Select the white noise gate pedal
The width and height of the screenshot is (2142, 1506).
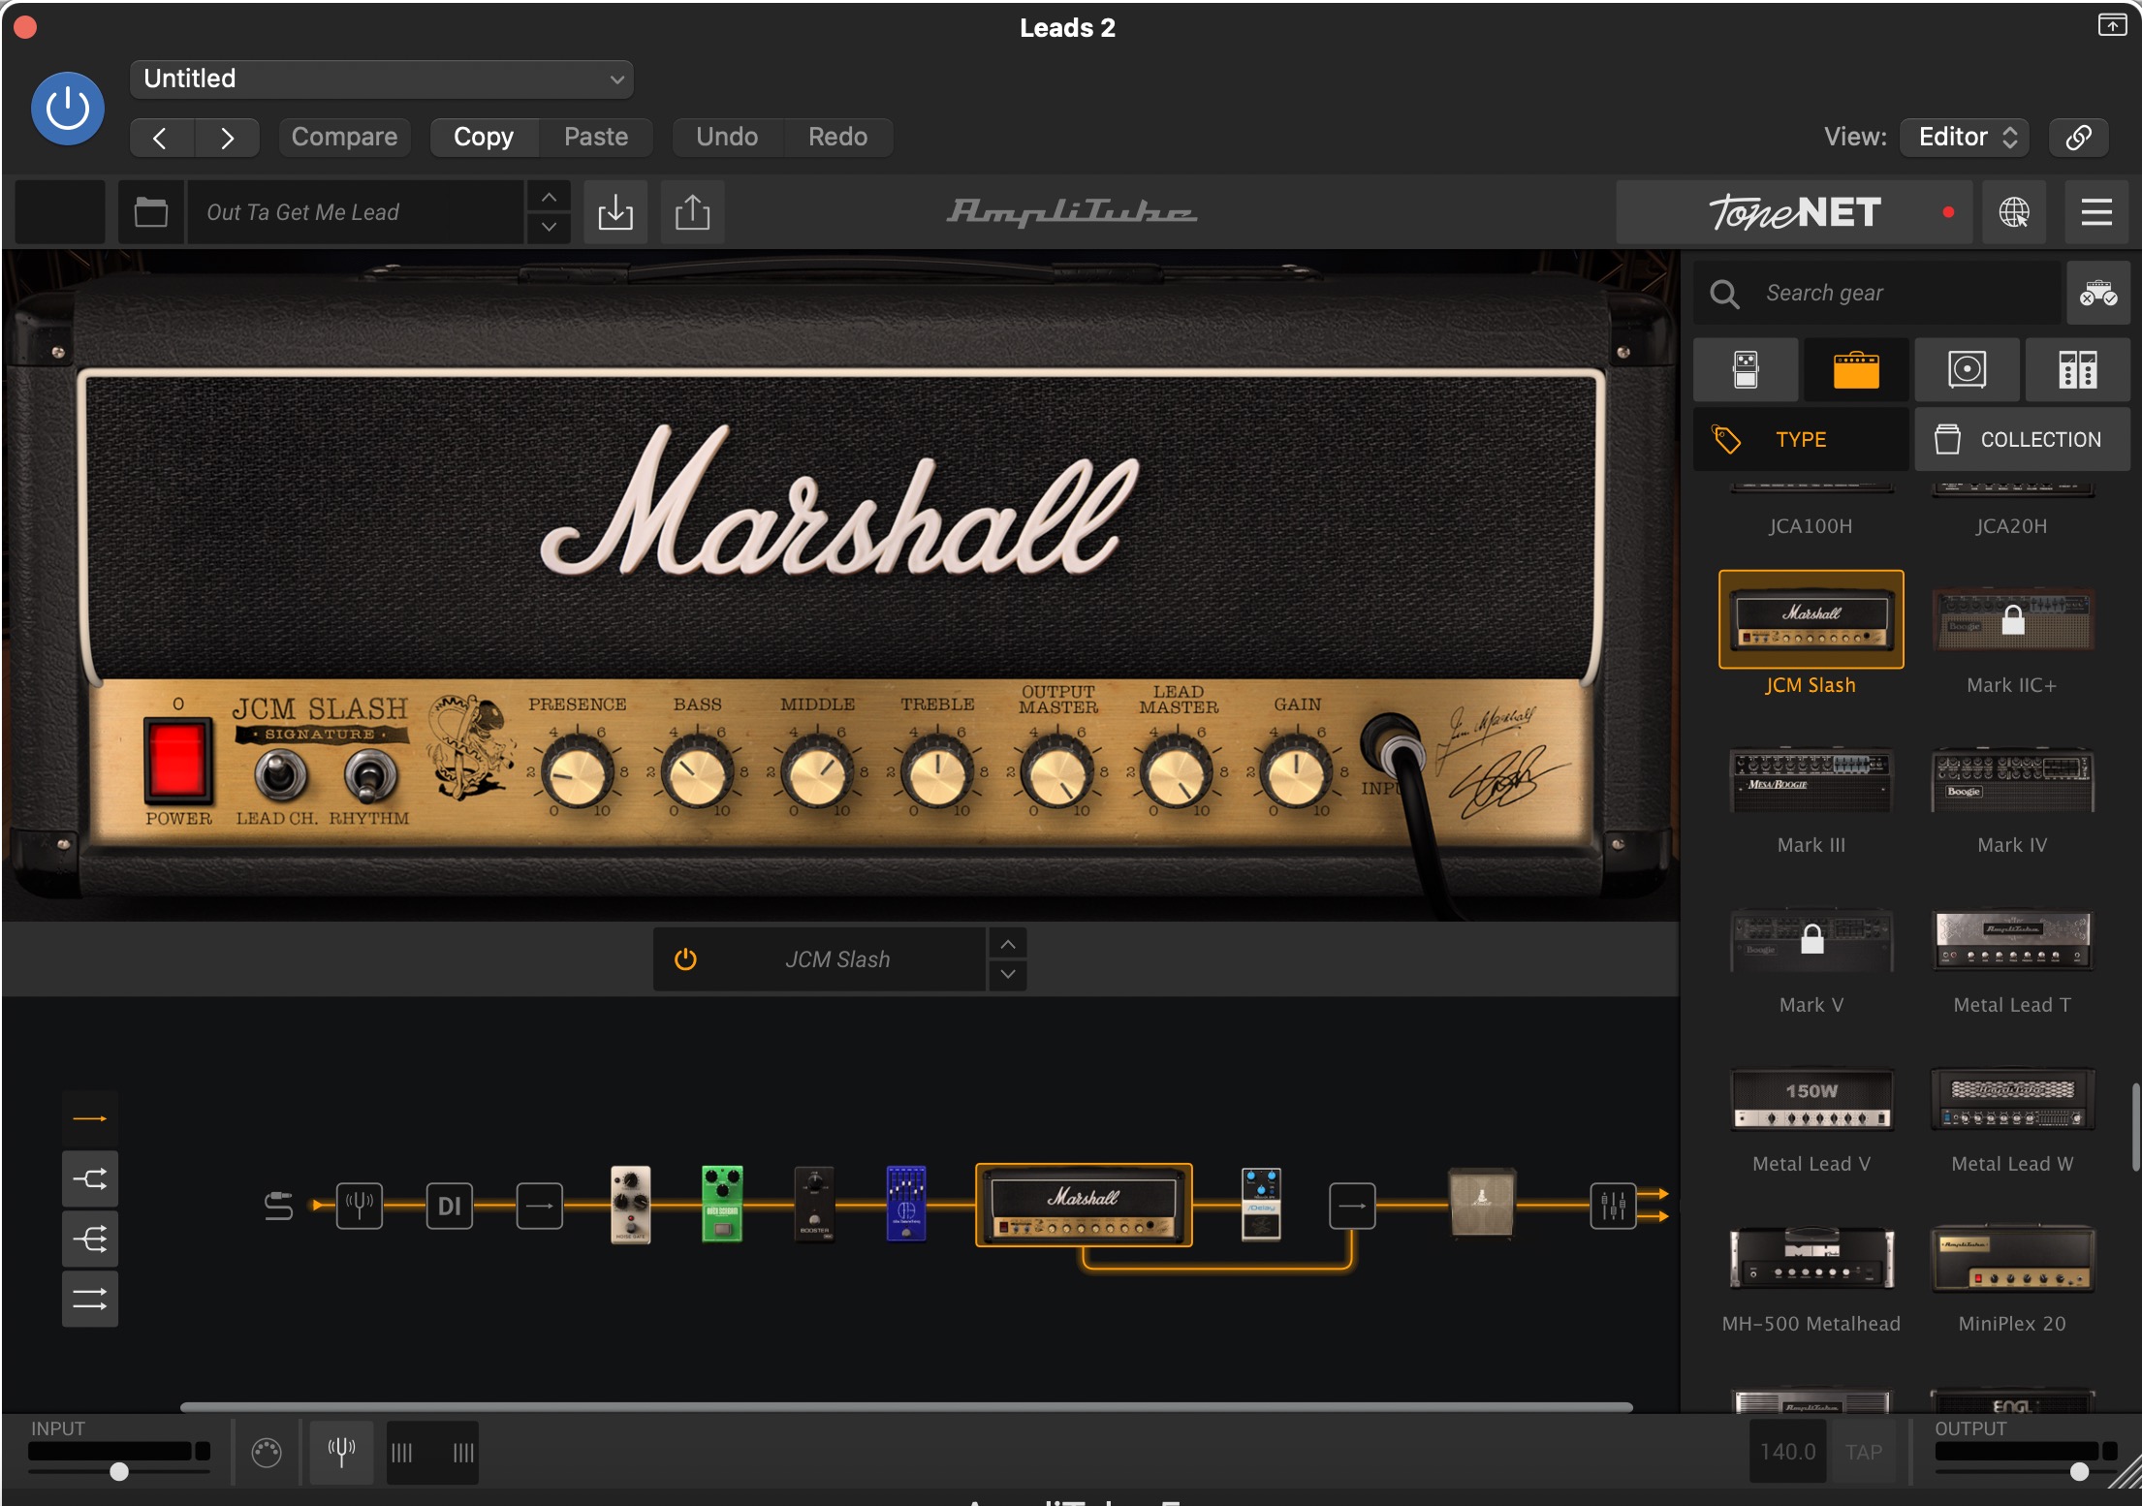pyautogui.click(x=631, y=1204)
